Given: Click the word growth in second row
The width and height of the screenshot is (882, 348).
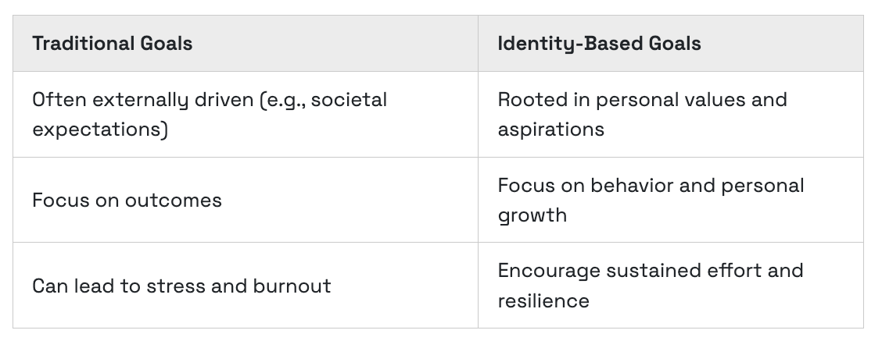Looking at the screenshot, I should (x=532, y=215).
